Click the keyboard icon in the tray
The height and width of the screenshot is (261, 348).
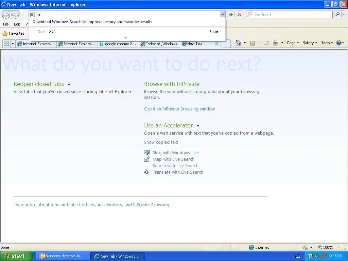pos(298,256)
